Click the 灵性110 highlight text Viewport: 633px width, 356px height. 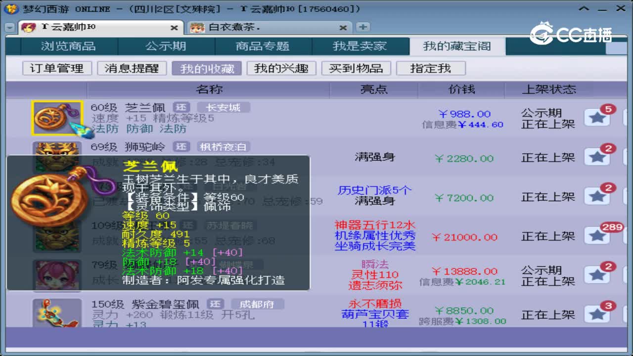[375, 275]
